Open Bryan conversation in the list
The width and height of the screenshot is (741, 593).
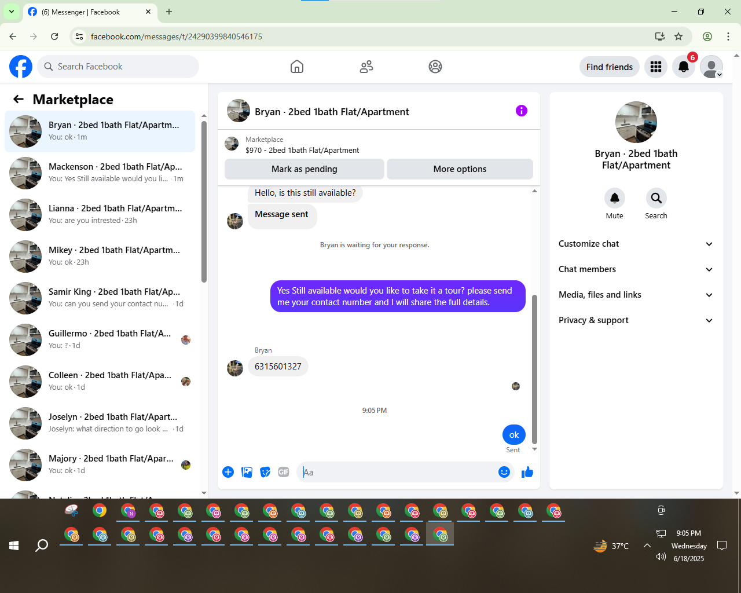click(x=100, y=131)
